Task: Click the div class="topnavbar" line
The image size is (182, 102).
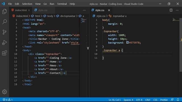Action: [x=45, y=54]
